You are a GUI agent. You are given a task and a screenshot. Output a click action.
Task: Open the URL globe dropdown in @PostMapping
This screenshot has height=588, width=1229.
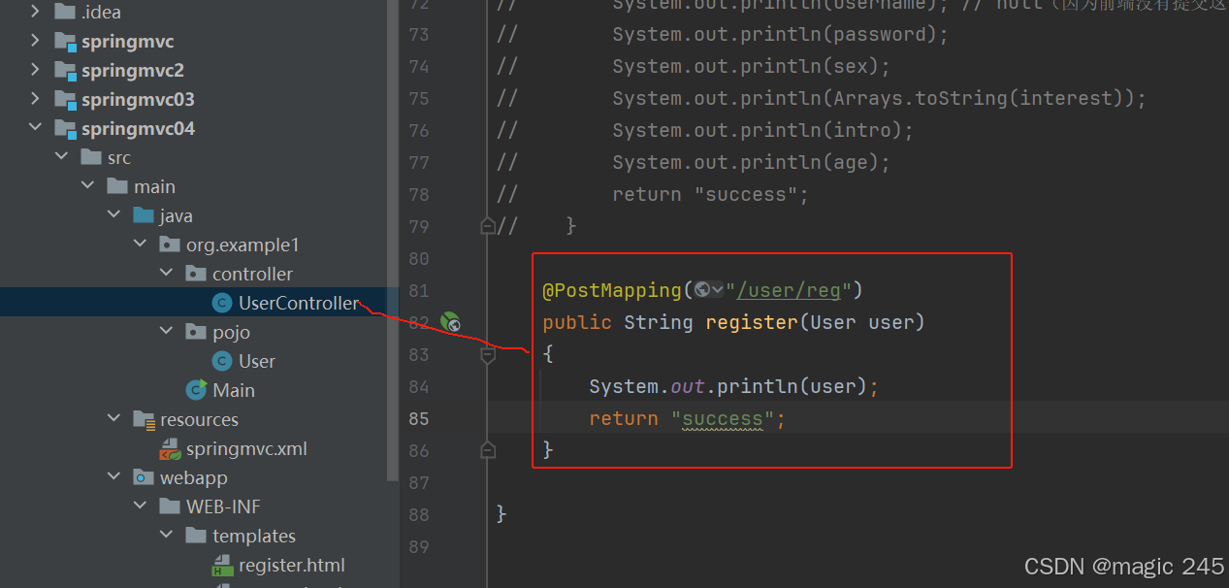(709, 289)
